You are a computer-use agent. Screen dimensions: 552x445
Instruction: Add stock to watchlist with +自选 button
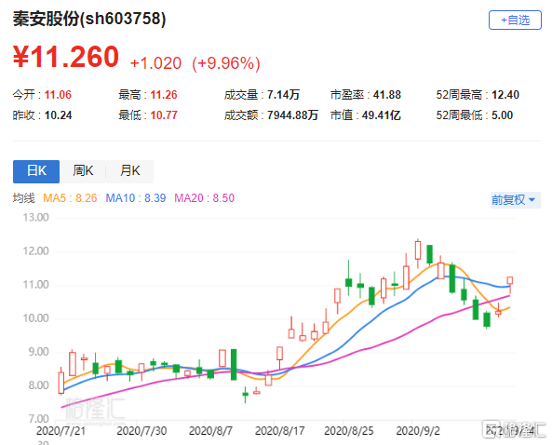pos(515,20)
